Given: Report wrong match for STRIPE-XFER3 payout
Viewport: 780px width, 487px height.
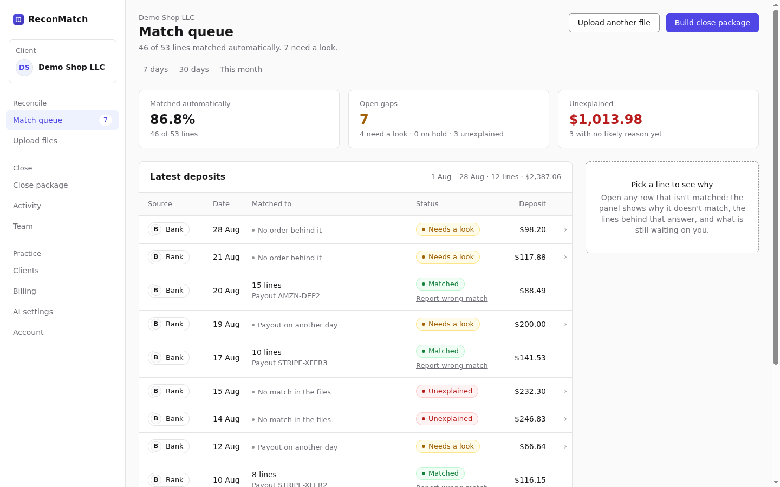Looking at the screenshot, I should (452, 366).
